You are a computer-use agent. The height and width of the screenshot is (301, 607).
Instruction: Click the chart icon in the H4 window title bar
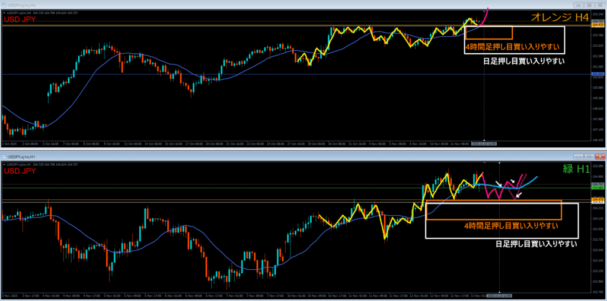(4, 5)
